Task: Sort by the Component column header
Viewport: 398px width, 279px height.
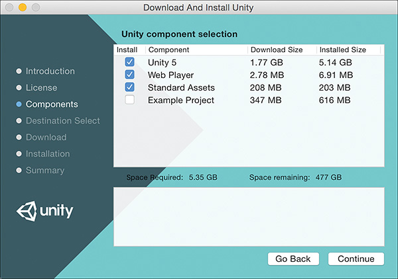Action: coord(168,50)
